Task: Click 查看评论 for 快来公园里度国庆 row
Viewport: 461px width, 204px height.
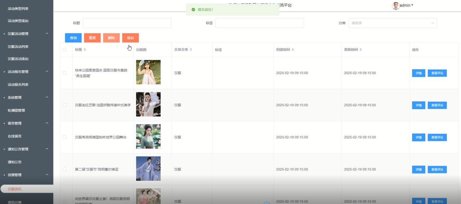Action: (x=437, y=73)
